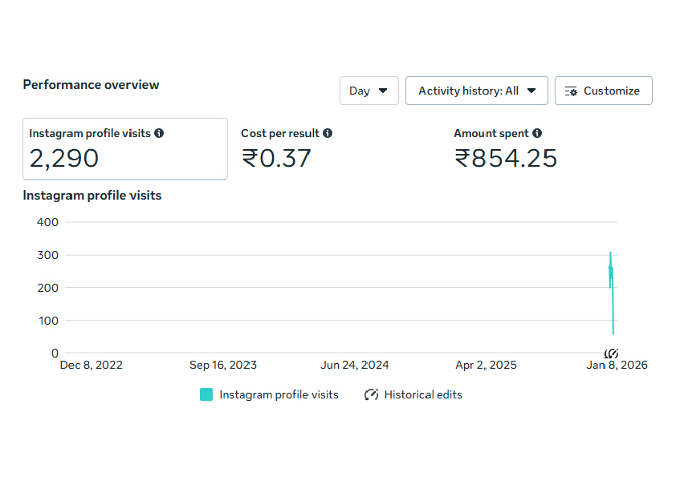Click the Sep 16, 2023 axis date label

click(x=223, y=366)
